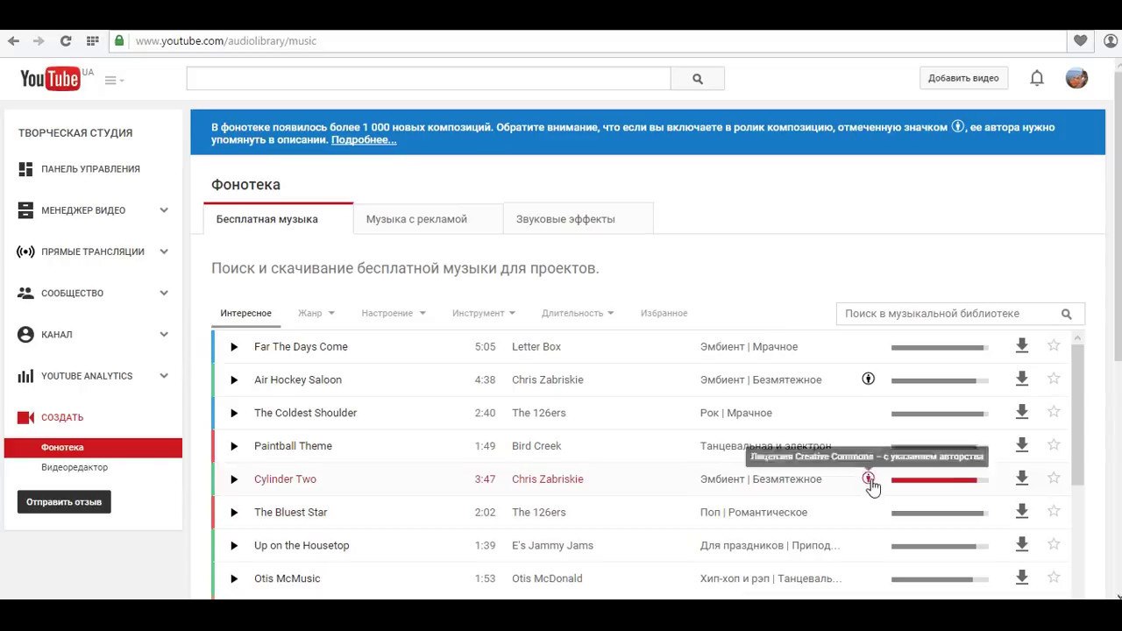
Task: Click the browser back arrow
Action: tap(13, 41)
